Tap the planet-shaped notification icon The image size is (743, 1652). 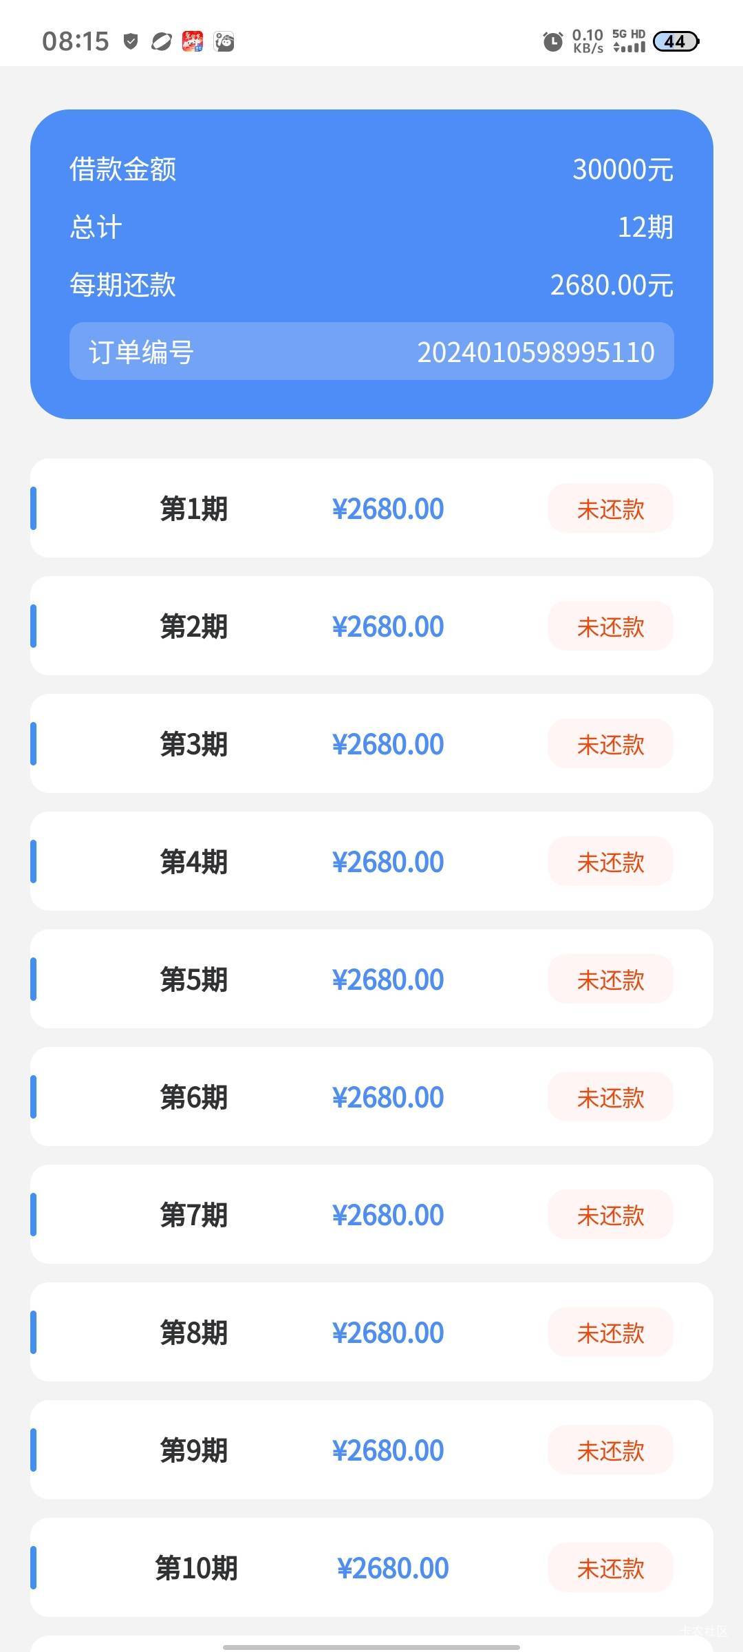pyautogui.click(x=161, y=41)
